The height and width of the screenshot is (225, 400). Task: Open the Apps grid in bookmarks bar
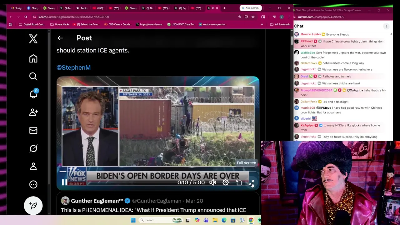tap(11, 24)
